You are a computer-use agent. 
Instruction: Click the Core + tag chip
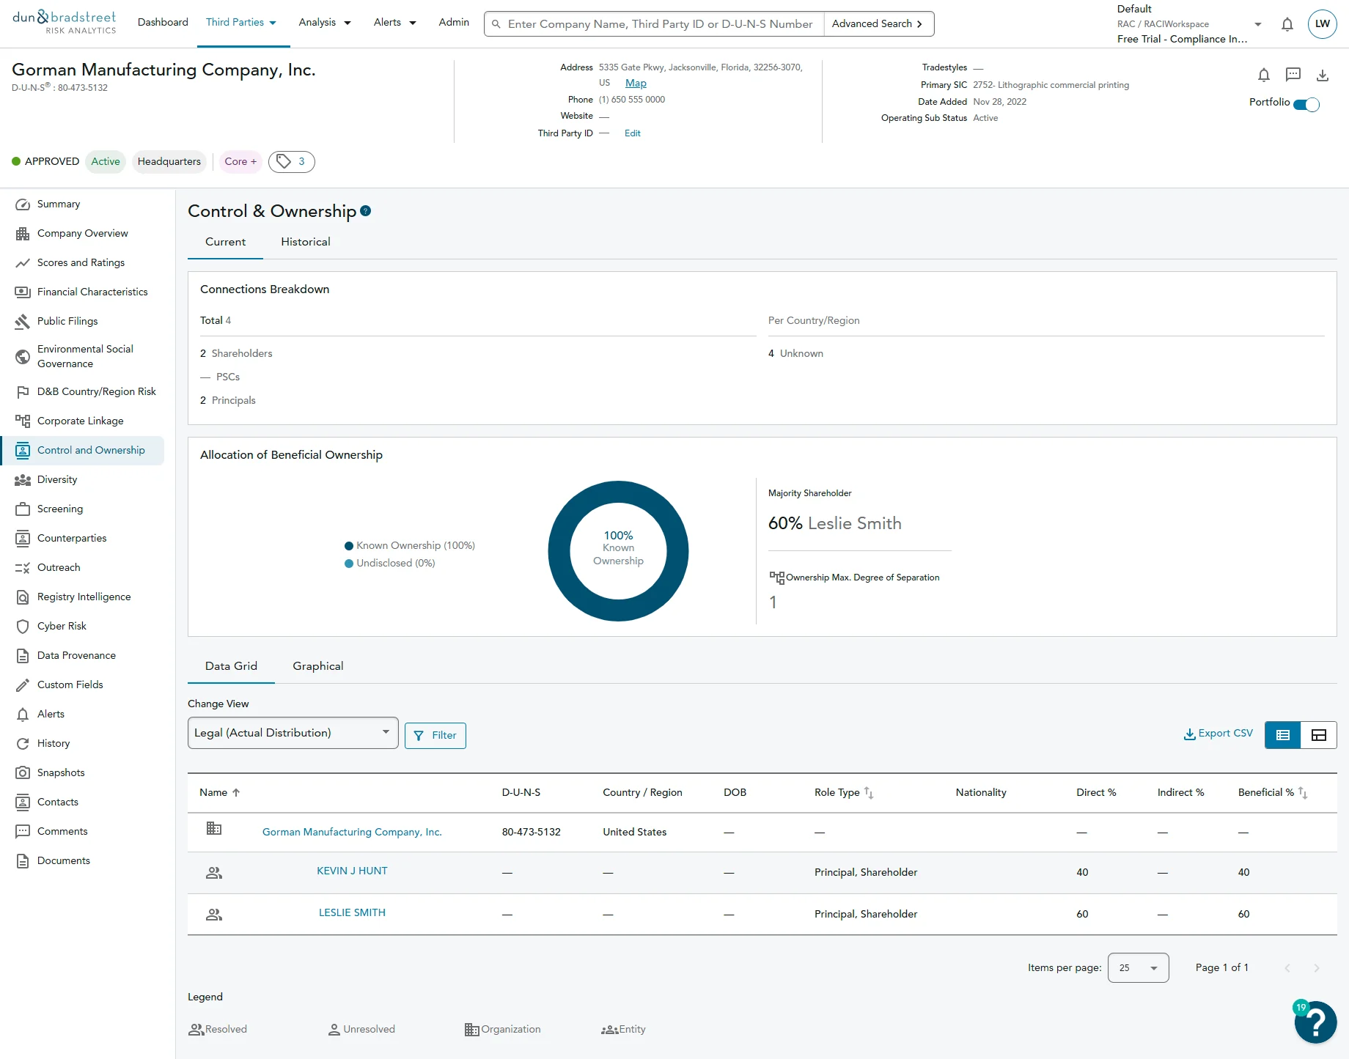(240, 161)
